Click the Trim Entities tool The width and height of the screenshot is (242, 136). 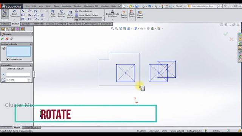[x=53, y=14]
